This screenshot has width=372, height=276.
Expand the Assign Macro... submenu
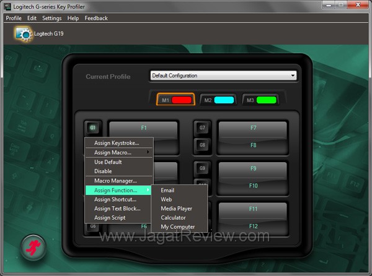tap(119, 153)
